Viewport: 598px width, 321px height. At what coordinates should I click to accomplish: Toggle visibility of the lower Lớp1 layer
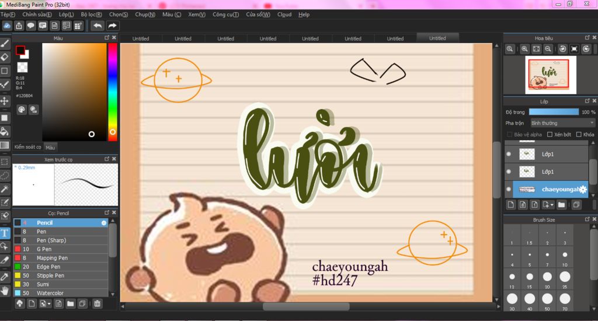tap(509, 172)
